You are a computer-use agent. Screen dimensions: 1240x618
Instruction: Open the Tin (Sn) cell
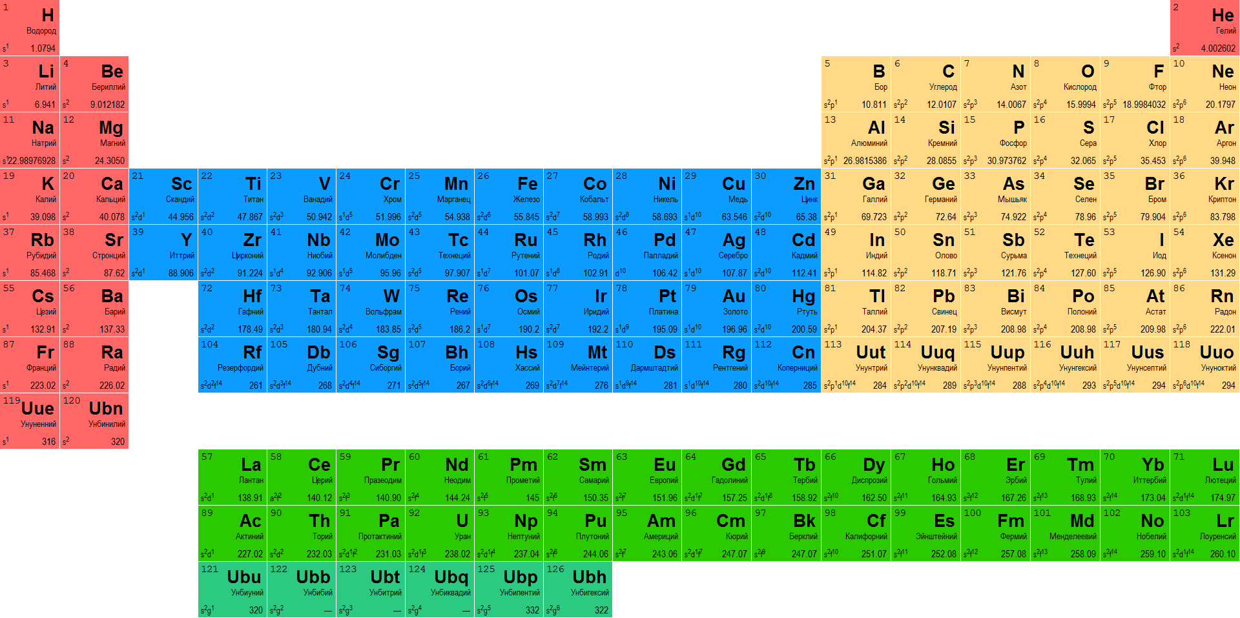926,252
